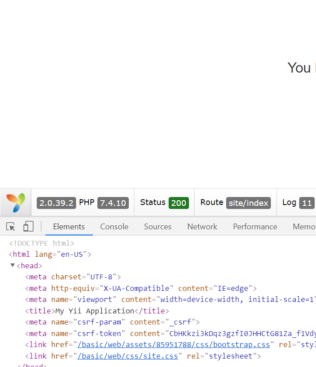
Task: Select the X-UA-Compatible meta node
Action: [x=141, y=288]
